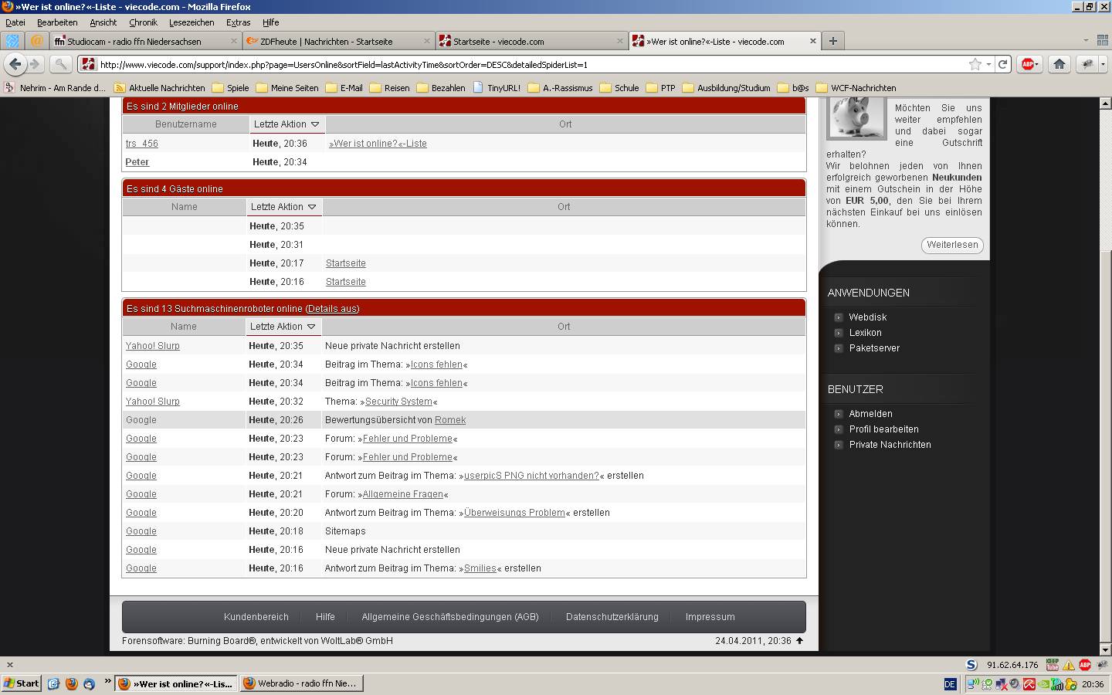
Task: Open the Lesezeichen menu
Action: pyautogui.click(x=192, y=22)
